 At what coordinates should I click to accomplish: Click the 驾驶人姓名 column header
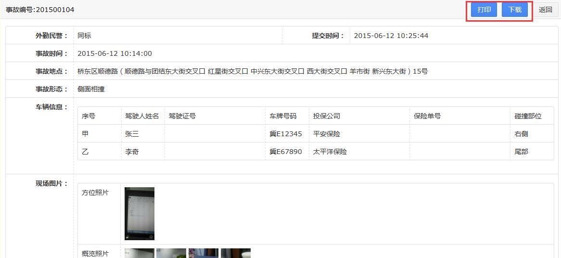click(x=142, y=116)
